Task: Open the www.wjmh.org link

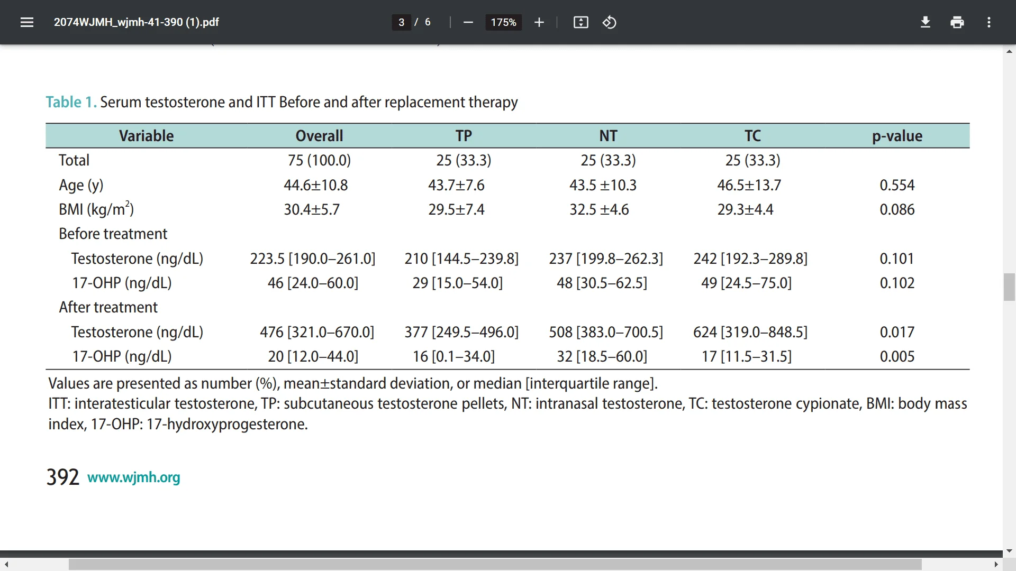Action: [133, 477]
